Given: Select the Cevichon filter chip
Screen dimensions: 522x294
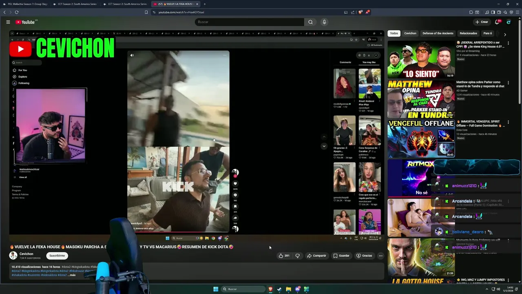Looking at the screenshot, I should click(x=410, y=33).
